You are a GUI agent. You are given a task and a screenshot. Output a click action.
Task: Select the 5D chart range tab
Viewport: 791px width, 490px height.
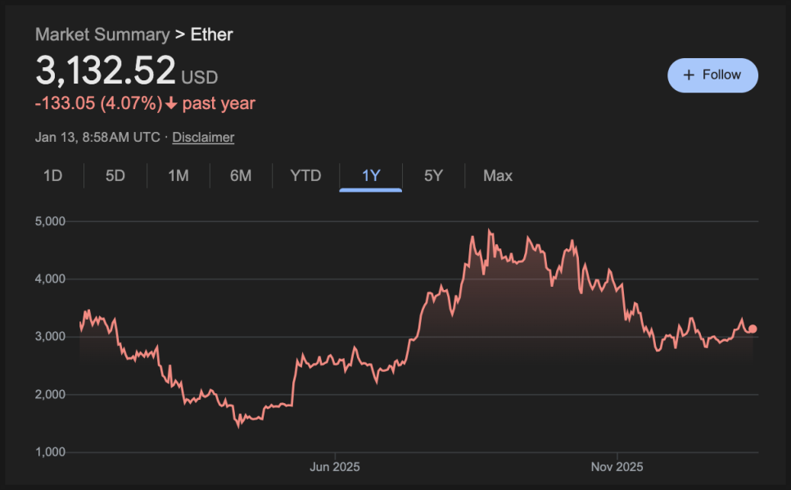115,175
